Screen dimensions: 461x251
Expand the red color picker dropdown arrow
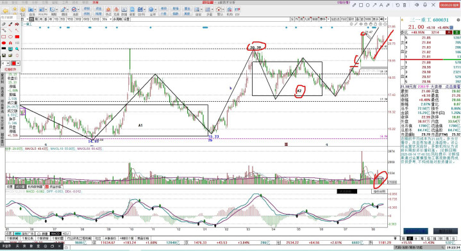click(18, 63)
